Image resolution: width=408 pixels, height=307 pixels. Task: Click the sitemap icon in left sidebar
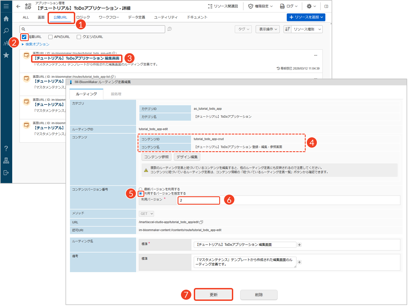coord(6,161)
